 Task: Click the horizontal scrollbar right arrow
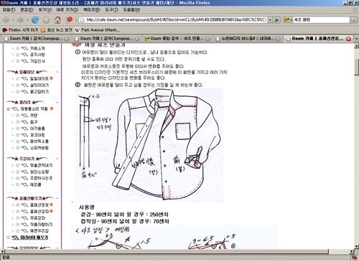352,251
